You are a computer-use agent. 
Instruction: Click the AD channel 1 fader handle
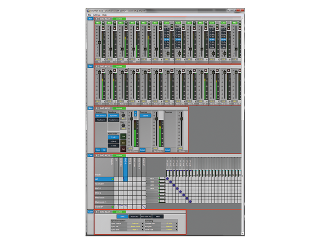coord(100,42)
